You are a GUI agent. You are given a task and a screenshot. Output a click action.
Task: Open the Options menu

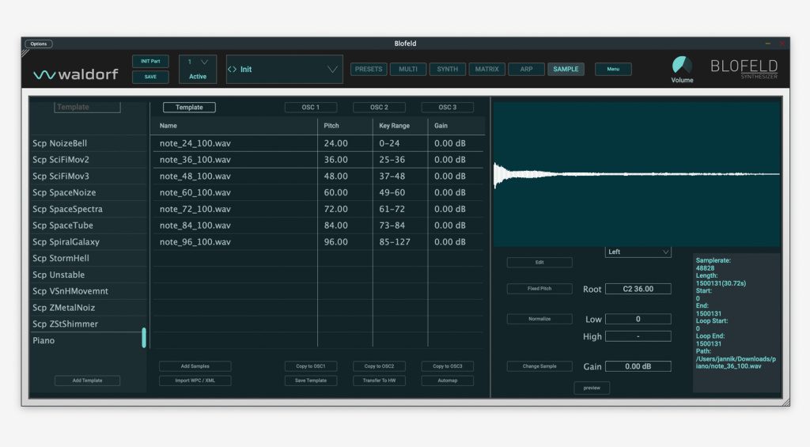[39, 44]
